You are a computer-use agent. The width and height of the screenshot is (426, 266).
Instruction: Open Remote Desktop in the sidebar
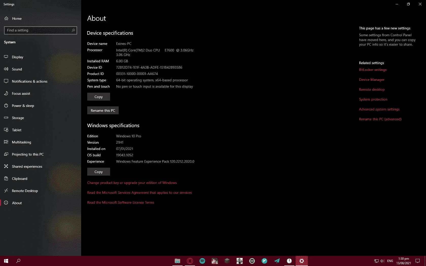(41, 191)
